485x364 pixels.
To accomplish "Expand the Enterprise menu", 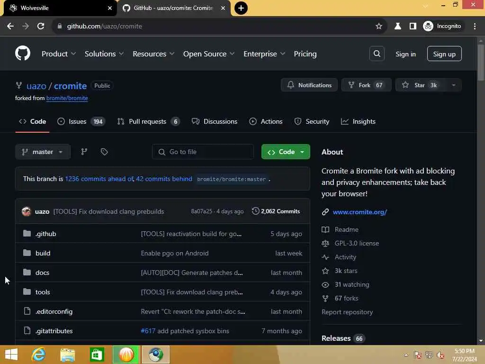I will (x=264, y=54).
